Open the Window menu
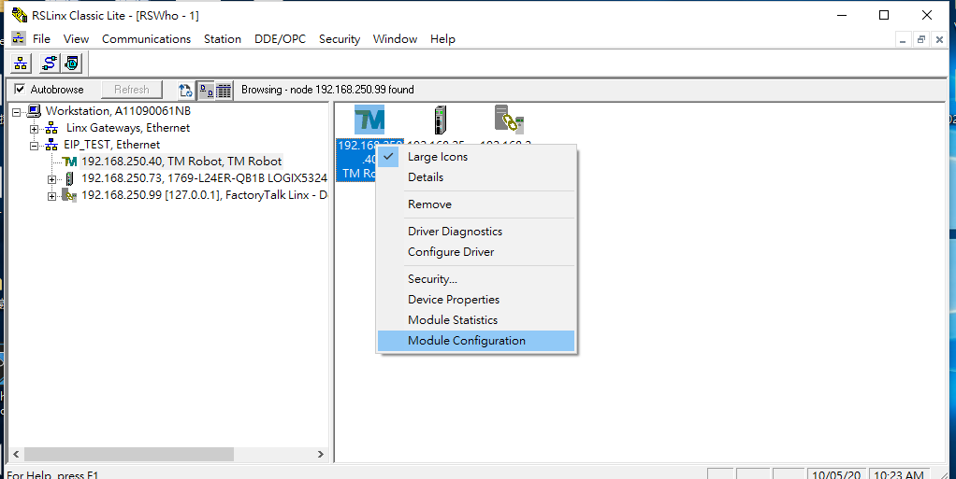 tap(395, 39)
